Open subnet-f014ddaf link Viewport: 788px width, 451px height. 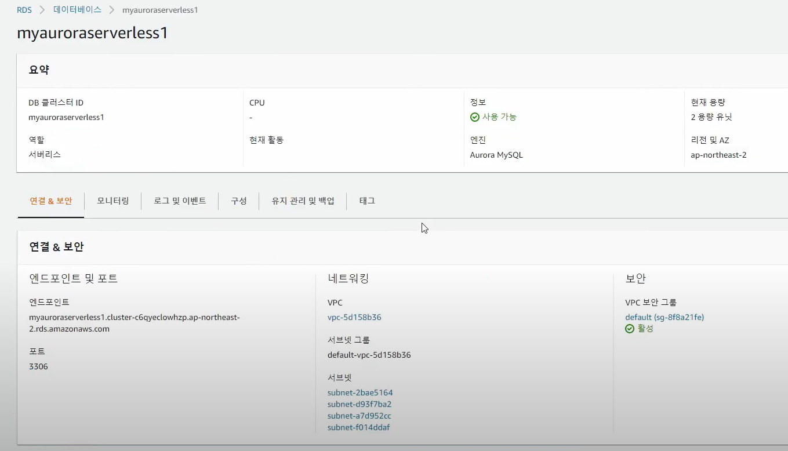(358, 428)
